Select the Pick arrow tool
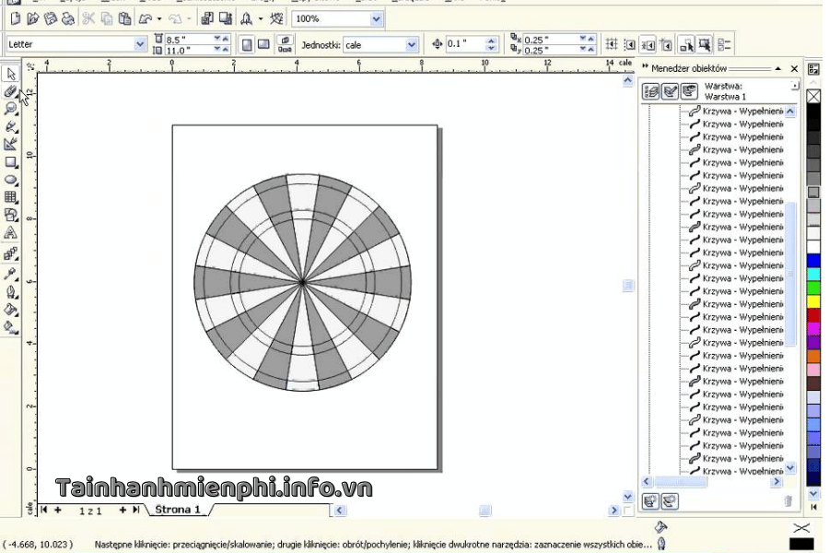The height and width of the screenshot is (553, 829). [x=11, y=74]
